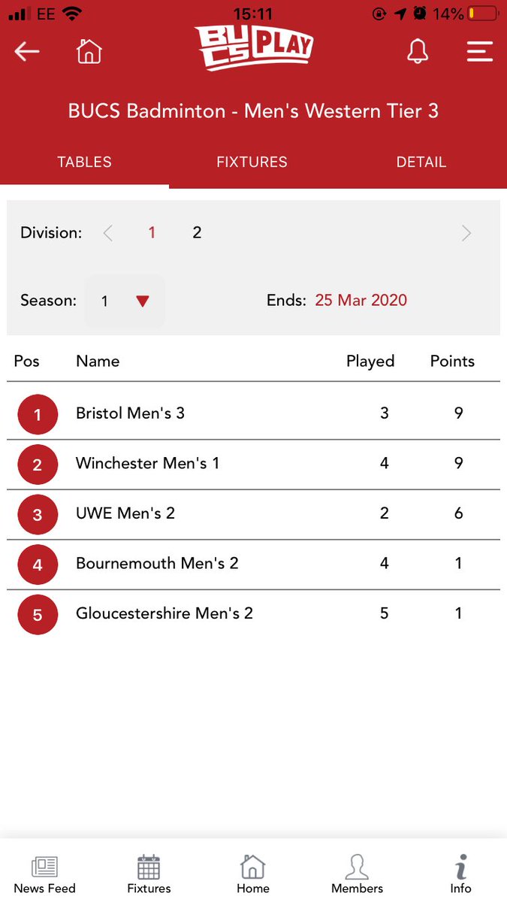
Task: Switch to the FIXTURES tab
Action: (252, 162)
